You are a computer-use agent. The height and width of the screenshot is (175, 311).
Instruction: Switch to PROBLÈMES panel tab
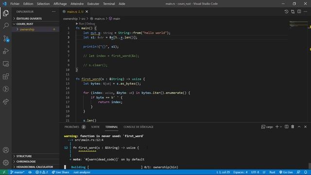(75, 127)
